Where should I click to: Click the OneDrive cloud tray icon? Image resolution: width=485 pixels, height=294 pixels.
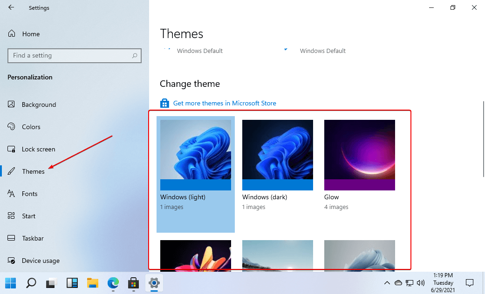click(398, 282)
